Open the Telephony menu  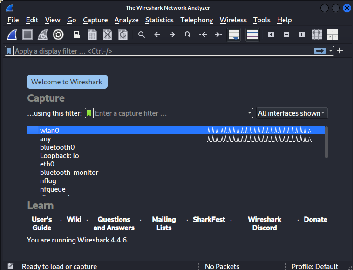coord(197,20)
